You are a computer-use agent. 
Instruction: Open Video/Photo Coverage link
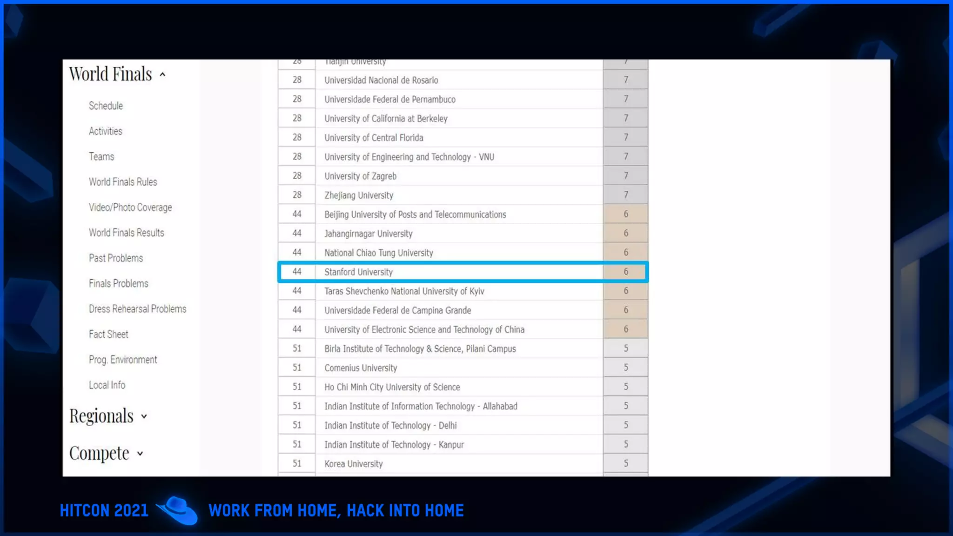(x=130, y=208)
